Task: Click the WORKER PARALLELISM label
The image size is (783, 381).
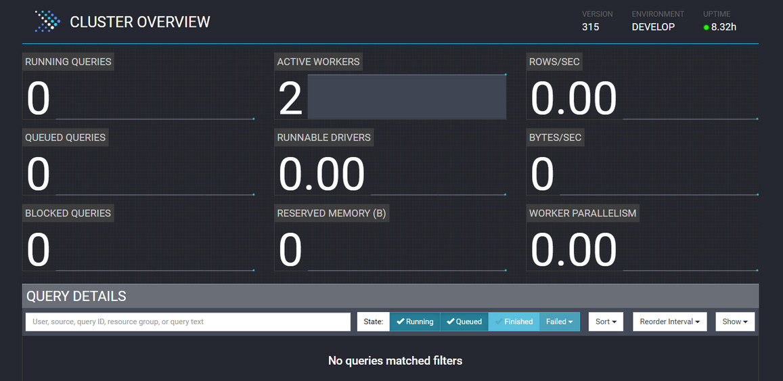Action: pyautogui.click(x=583, y=213)
